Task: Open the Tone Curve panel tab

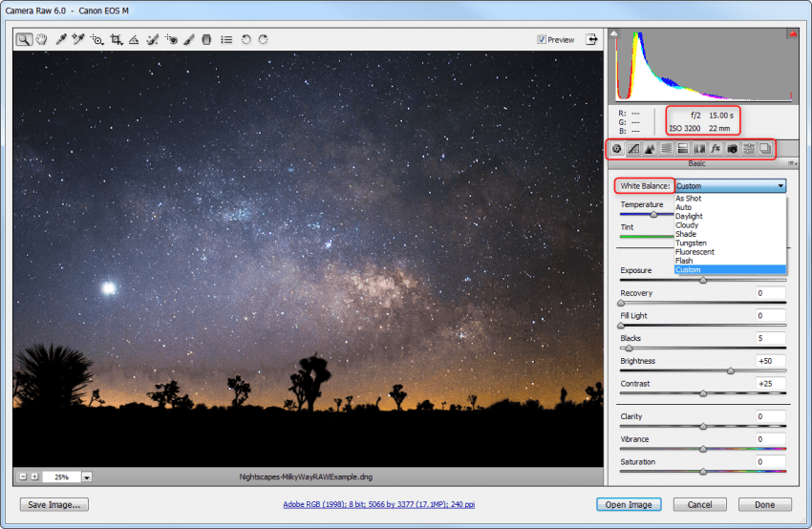Action: coord(633,149)
